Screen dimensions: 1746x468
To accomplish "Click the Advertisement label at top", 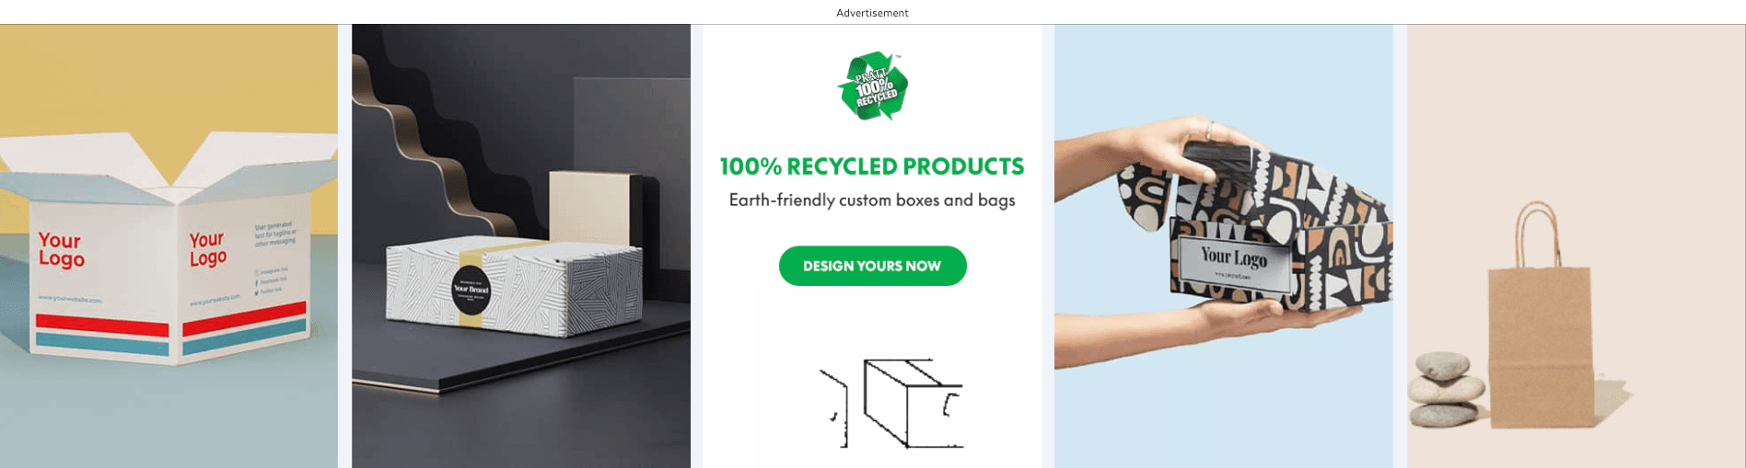I will click(872, 13).
